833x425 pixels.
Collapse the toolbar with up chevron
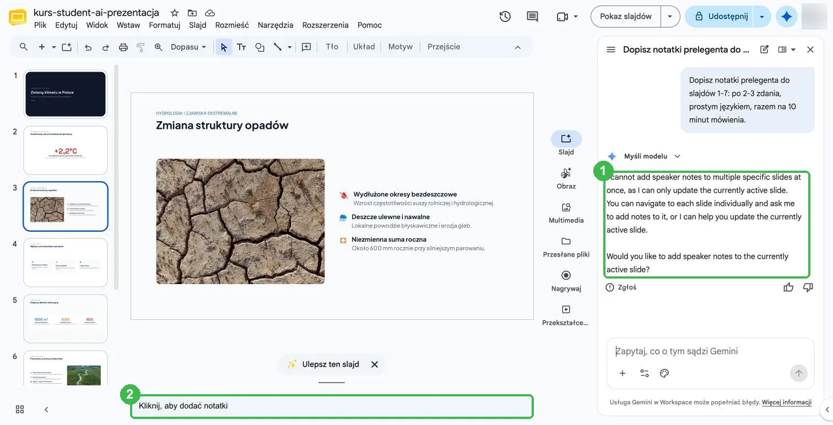(x=518, y=47)
